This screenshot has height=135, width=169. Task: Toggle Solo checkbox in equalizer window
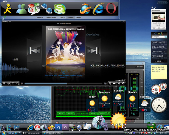pyautogui.click(x=76, y=114)
